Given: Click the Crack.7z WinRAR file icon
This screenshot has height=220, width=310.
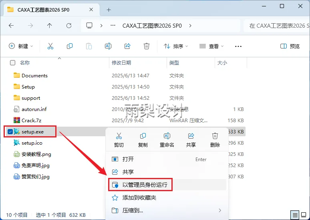Looking at the screenshot, I should (17, 120).
